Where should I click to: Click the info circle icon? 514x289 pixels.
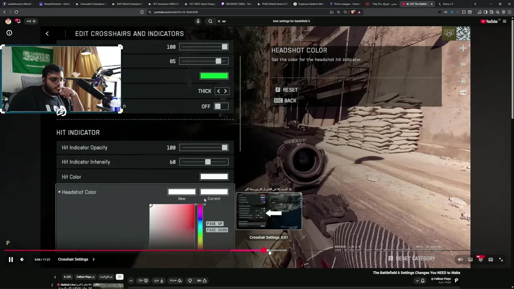(9, 33)
